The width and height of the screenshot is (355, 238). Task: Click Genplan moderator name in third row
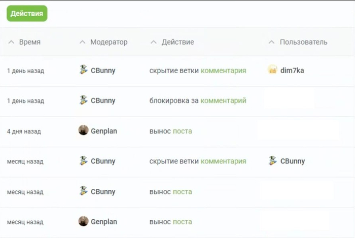[104, 131]
